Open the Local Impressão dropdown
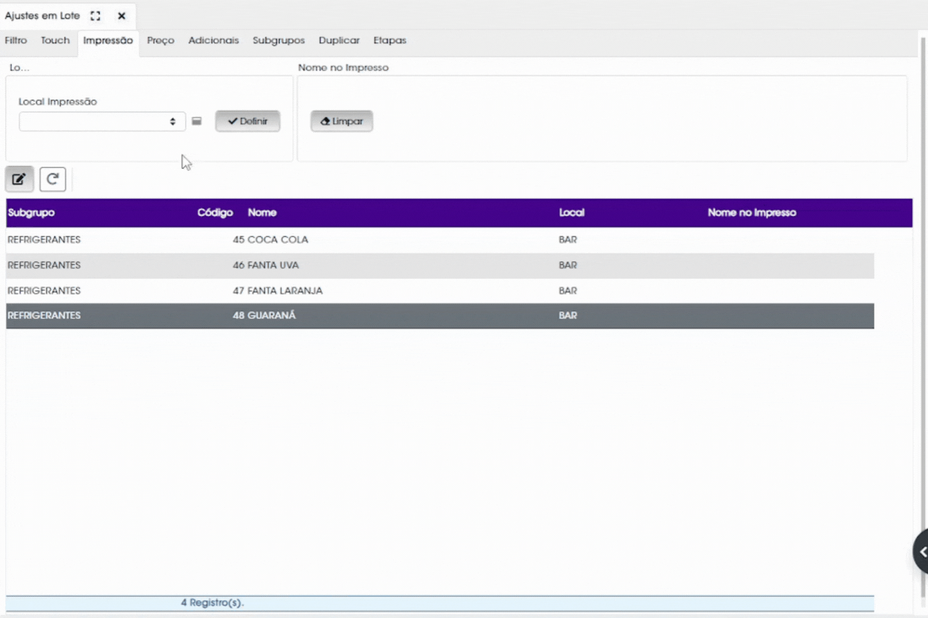 (102, 121)
